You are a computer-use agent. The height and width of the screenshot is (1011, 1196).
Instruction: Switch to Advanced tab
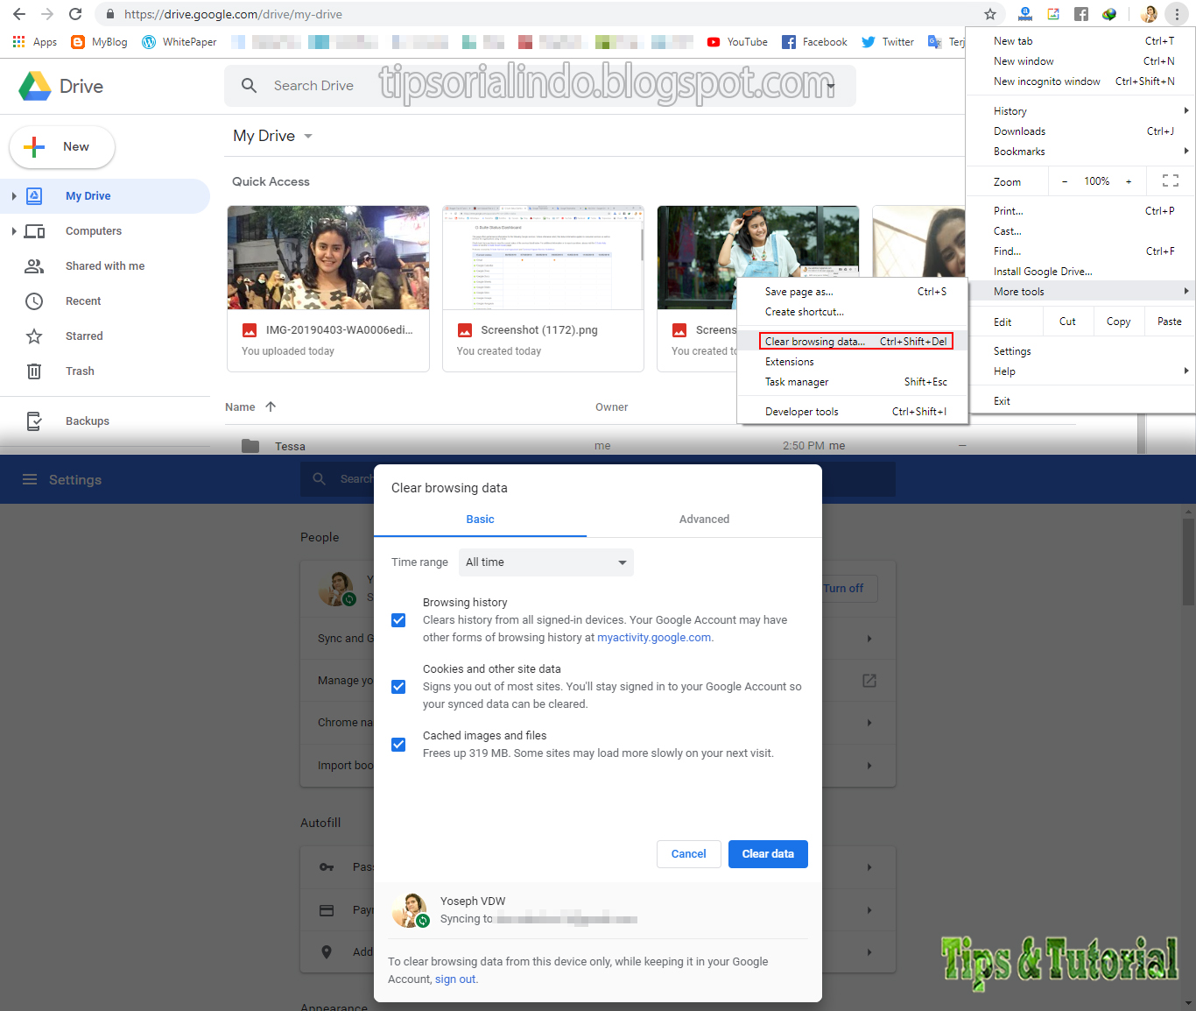pos(704,520)
